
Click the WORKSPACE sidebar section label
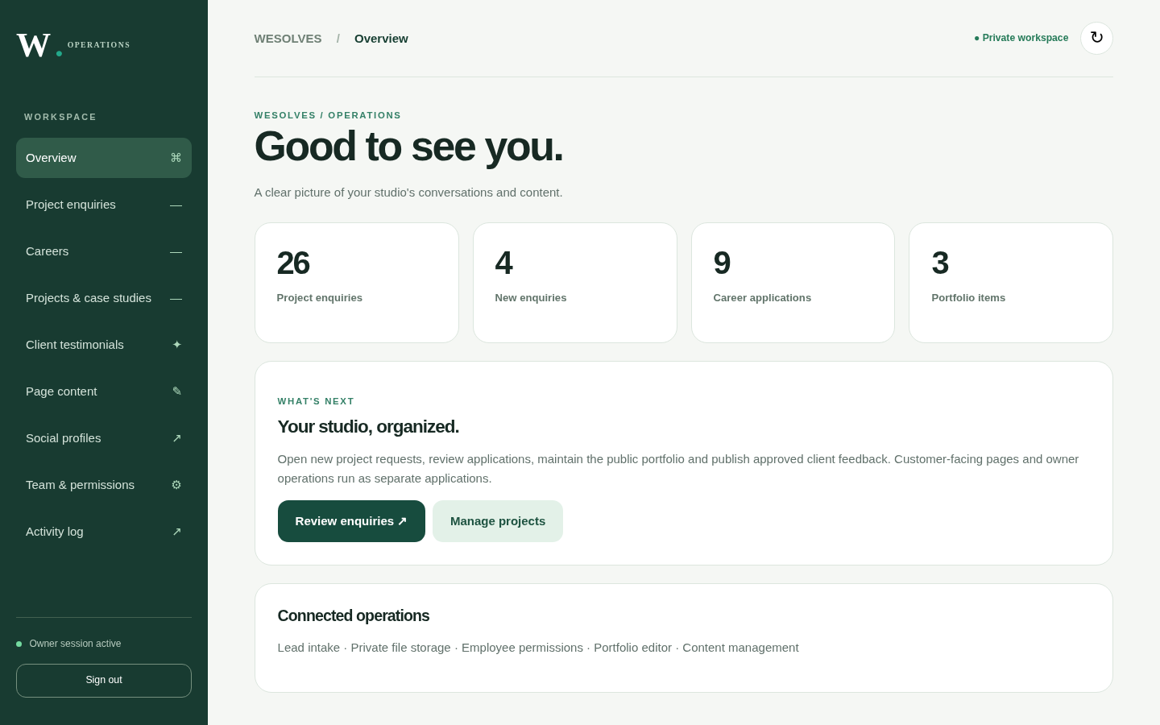pyautogui.click(x=60, y=117)
